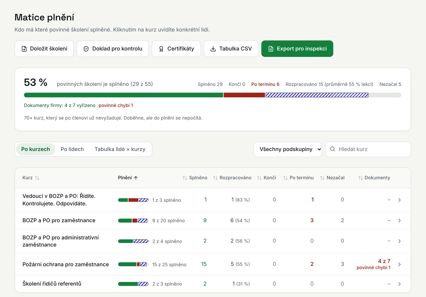
Task: Click the Po termínu 6 legend label
Action: pos(265,84)
